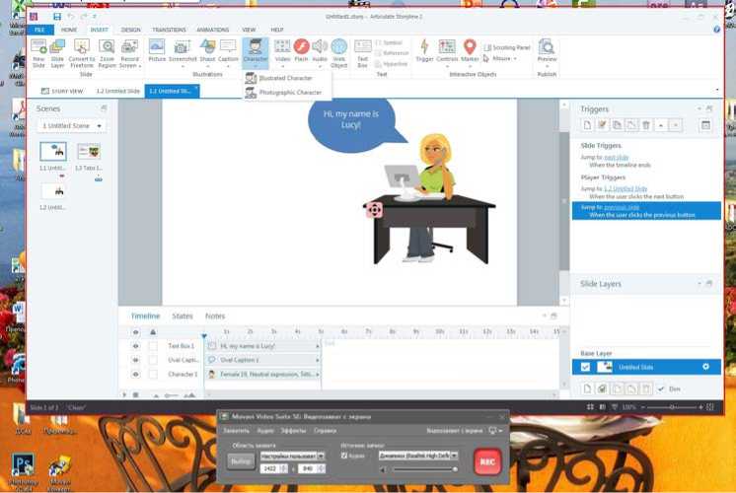
Task: Open Articulate Help icon at top right
Action: point(716,30)
